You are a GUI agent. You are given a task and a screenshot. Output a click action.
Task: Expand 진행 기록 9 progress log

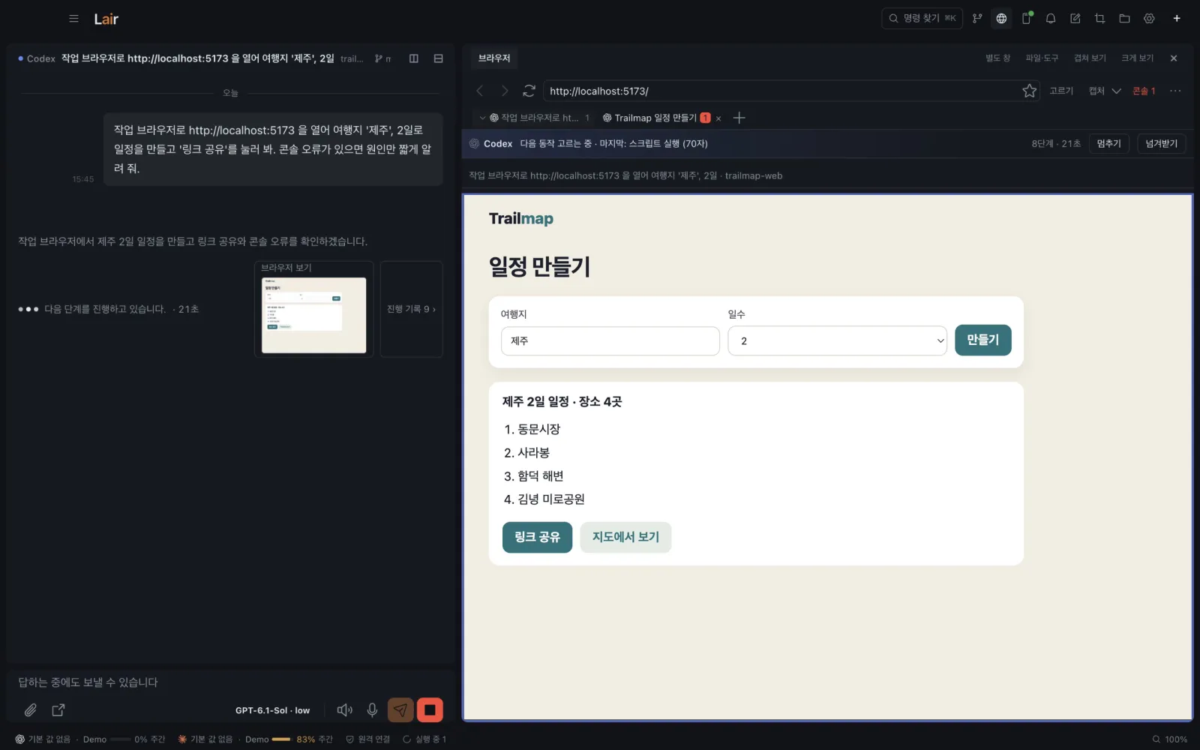(x=411, y=309)
